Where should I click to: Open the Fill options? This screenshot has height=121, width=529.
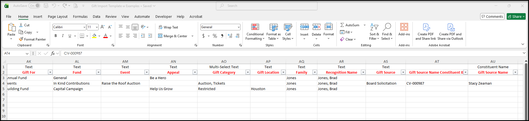pyautogui.click(x=346, y=32)
